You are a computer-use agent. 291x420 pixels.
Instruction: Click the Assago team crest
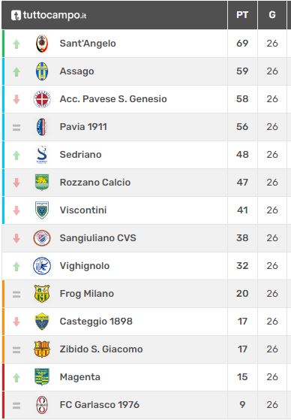click(42, 71)
